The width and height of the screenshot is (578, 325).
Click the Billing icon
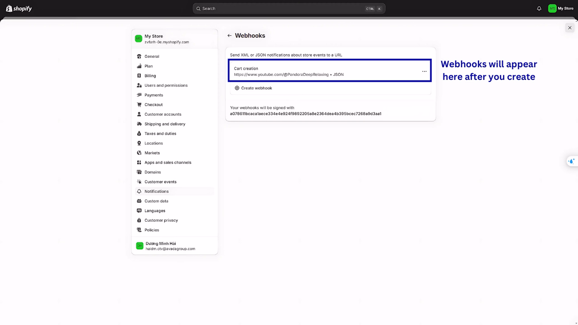[x=139, y=76]
